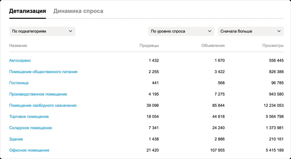Open Помещение общественного питания link
Screen dimensions: 291x159
[43, 72]
